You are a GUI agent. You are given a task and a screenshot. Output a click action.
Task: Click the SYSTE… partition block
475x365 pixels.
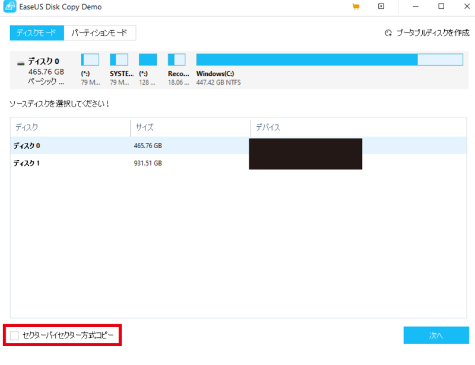coord(119,59)
